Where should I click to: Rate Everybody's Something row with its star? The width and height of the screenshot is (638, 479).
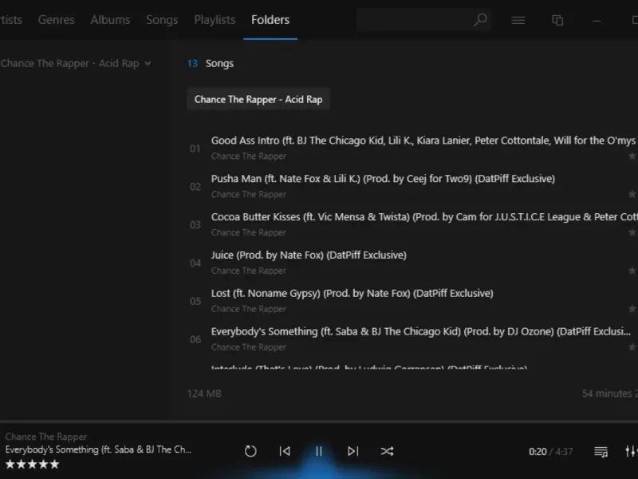[632, 347]
